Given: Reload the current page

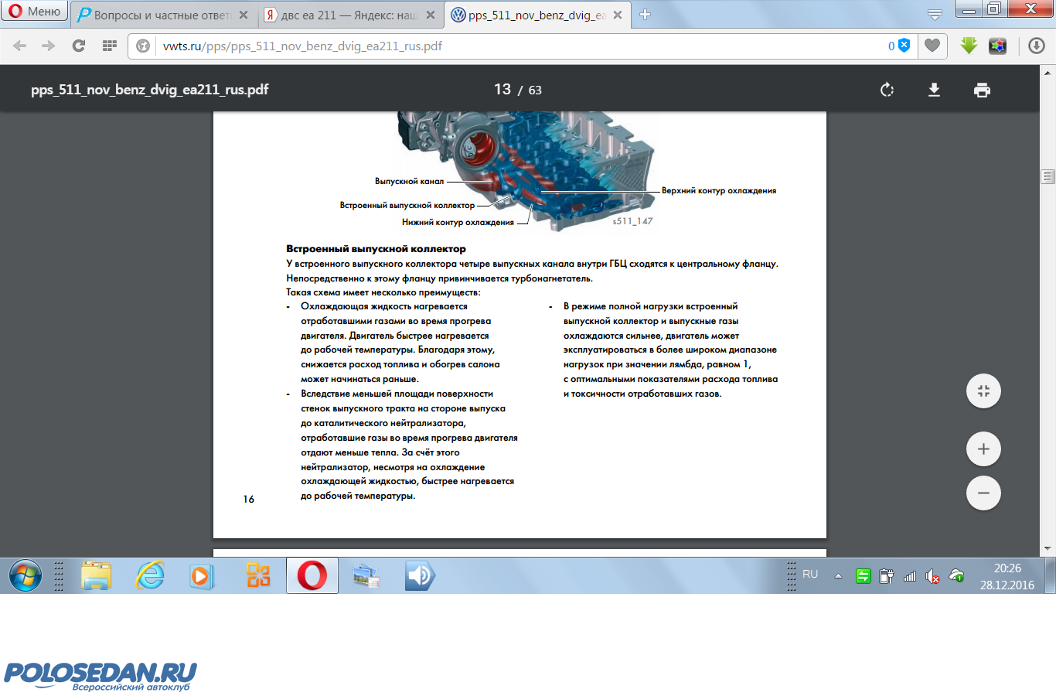Looking at the screenshot, I should click(78, 46).
